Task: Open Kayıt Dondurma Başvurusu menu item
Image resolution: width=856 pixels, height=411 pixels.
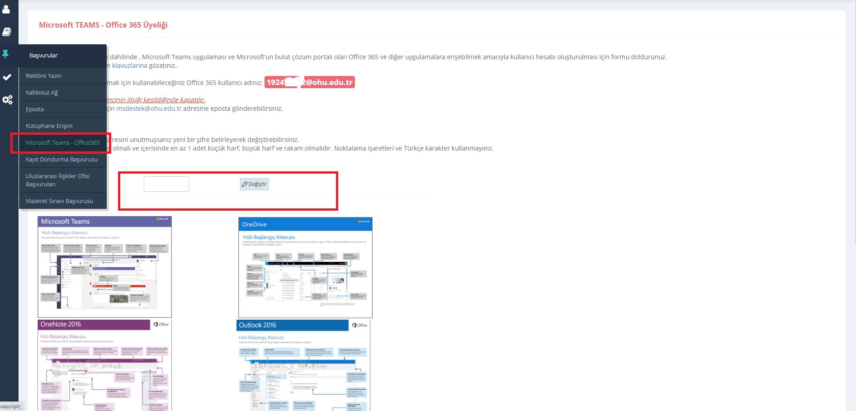Action: [63, 159]
